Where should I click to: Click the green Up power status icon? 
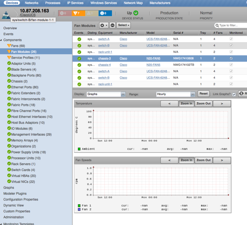pos(136,13)
